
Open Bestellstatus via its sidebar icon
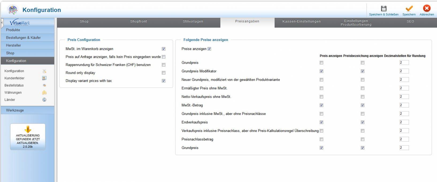point(44,86)
